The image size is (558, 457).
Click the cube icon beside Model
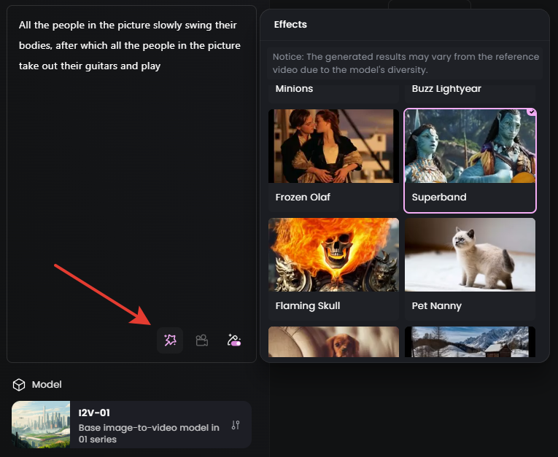19,384
